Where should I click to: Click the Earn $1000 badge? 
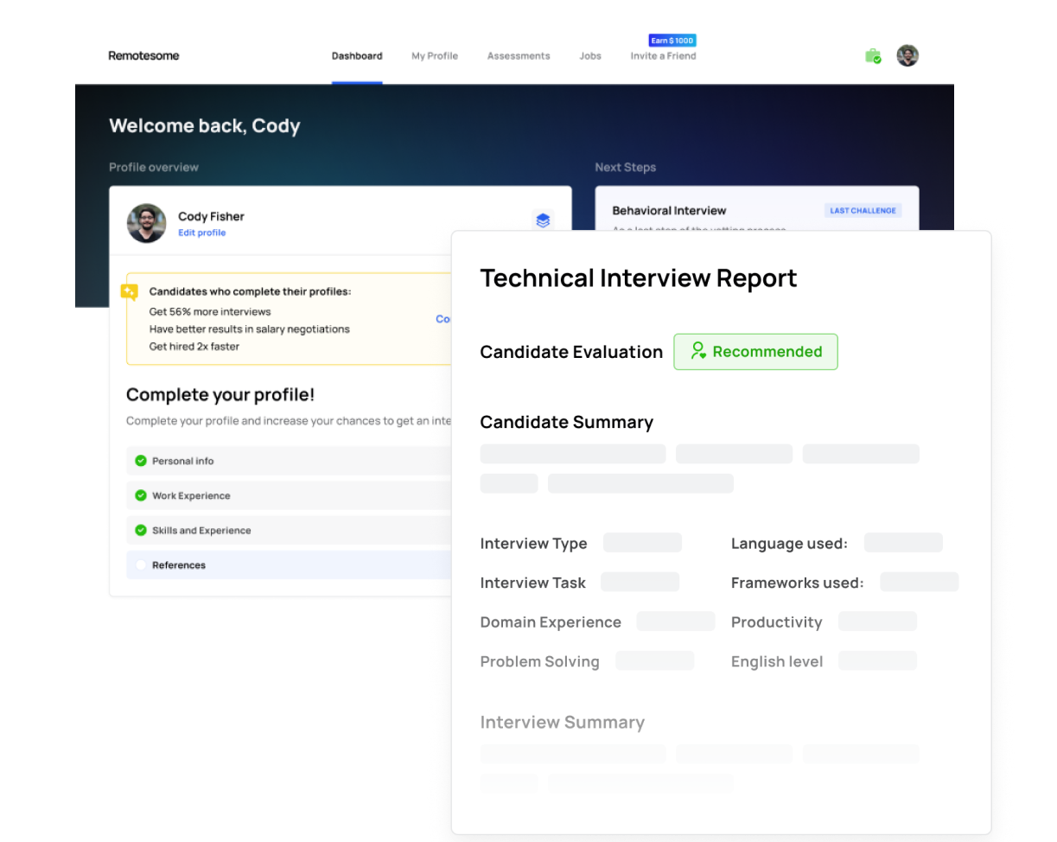pos(672,41)
